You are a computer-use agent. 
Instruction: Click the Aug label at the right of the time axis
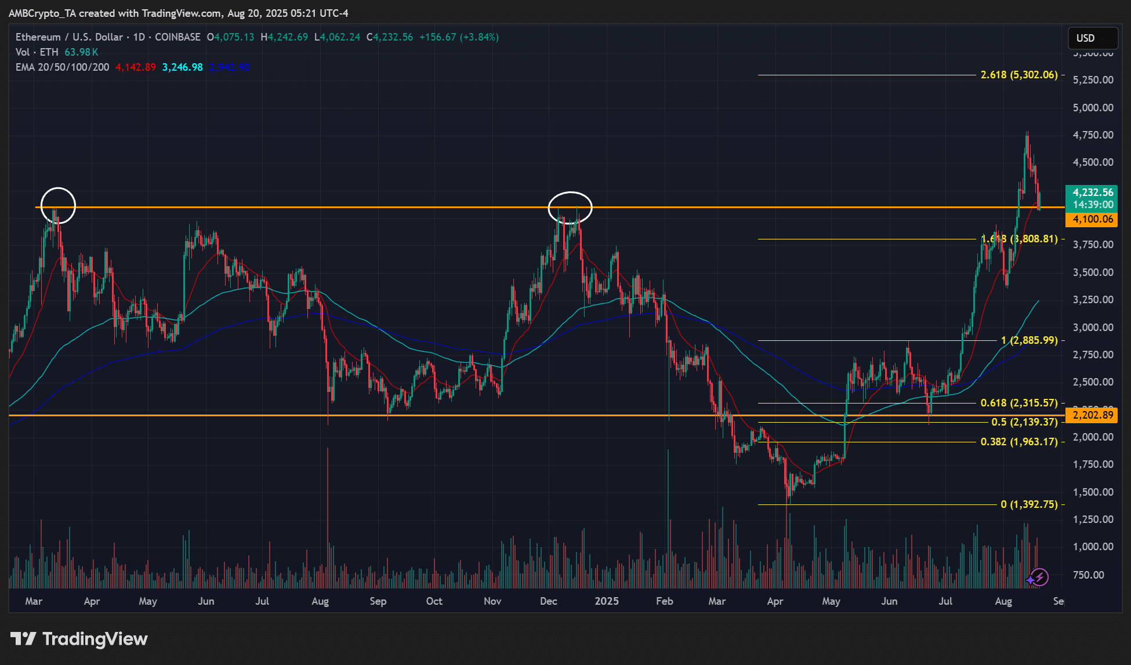(1003, 601)
